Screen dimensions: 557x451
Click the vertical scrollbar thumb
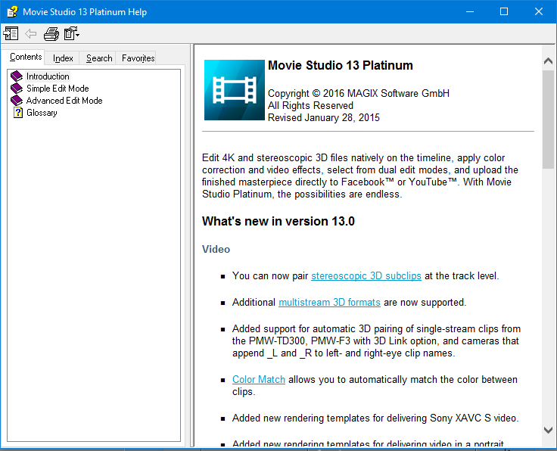548,120
